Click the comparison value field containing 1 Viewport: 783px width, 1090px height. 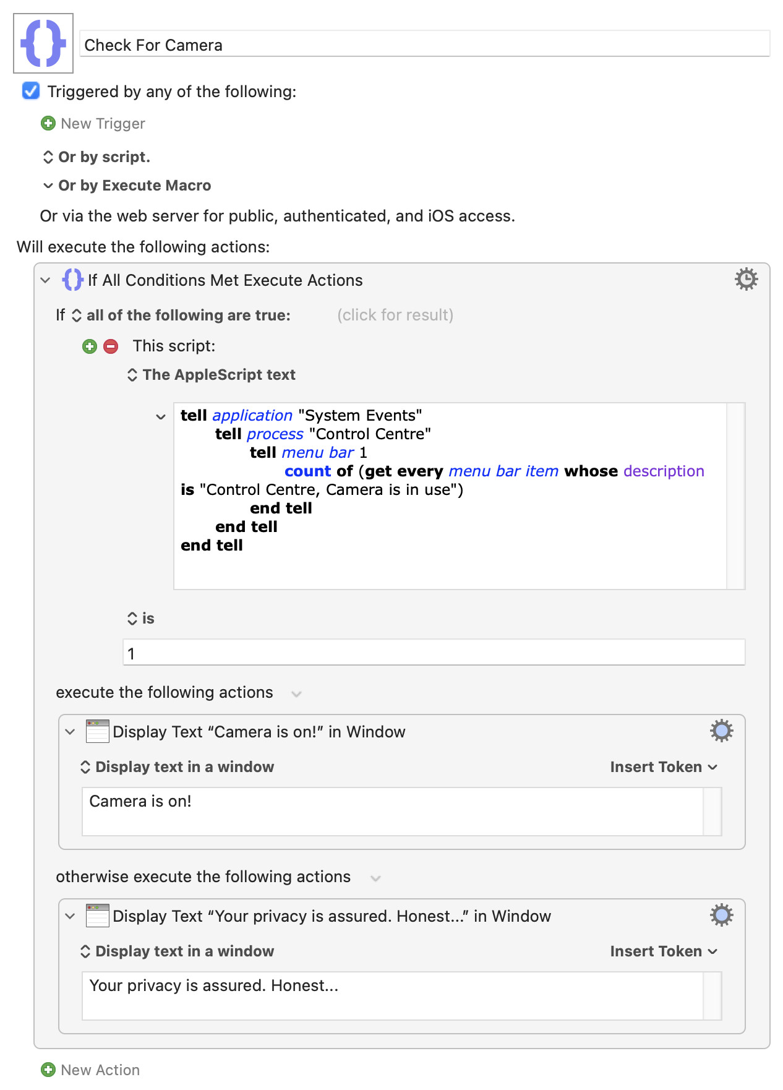pyautogui.click(x=433, y=653)
